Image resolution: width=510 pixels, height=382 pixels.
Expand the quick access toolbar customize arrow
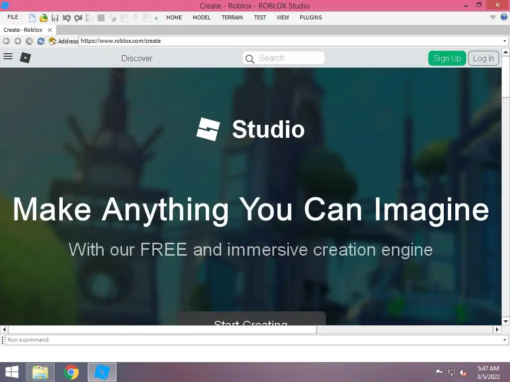pyautogui.click(x=156, y=18)
